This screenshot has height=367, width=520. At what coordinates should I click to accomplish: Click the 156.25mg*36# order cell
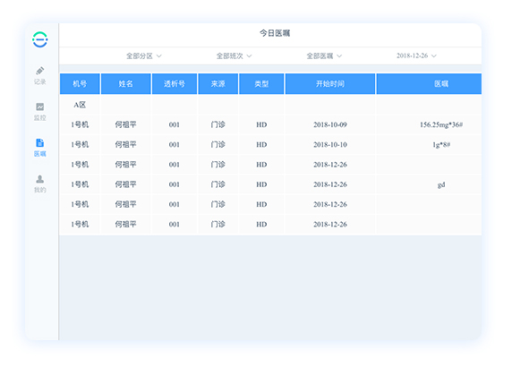[441, 124]
